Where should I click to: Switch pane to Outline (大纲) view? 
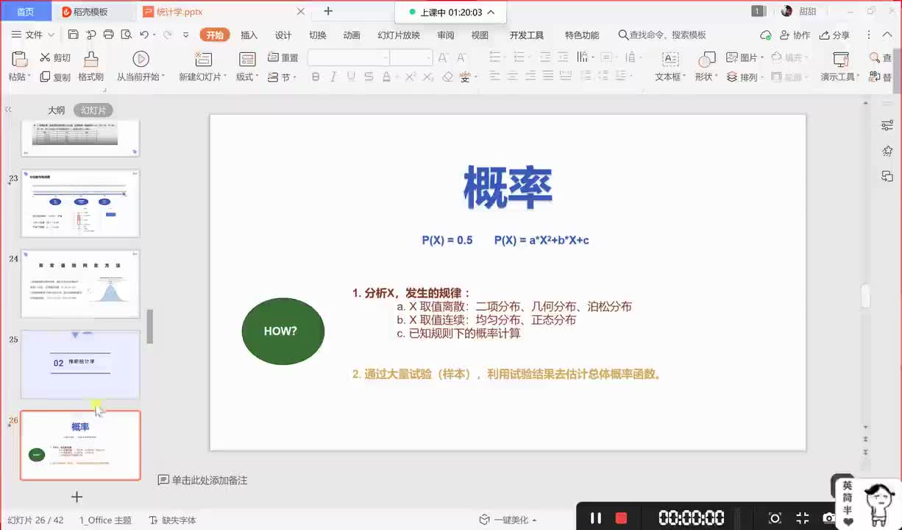(57, 110)
